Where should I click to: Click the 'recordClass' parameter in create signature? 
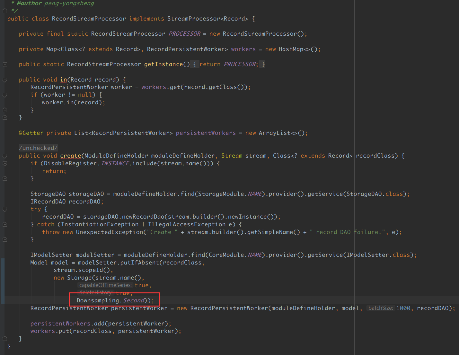click(x=375, y=156)
